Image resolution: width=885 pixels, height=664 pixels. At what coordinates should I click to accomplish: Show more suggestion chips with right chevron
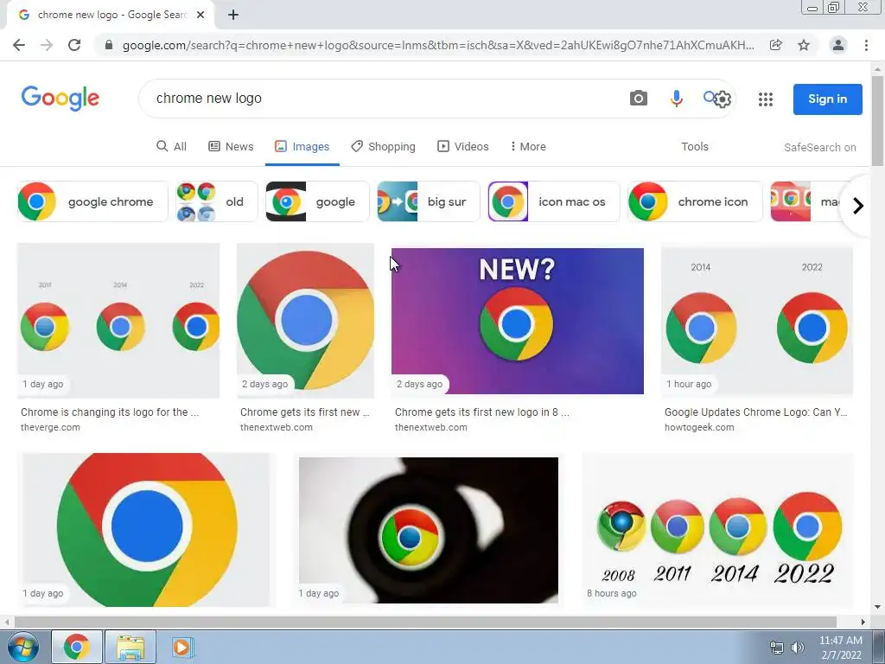click(858, 206)
